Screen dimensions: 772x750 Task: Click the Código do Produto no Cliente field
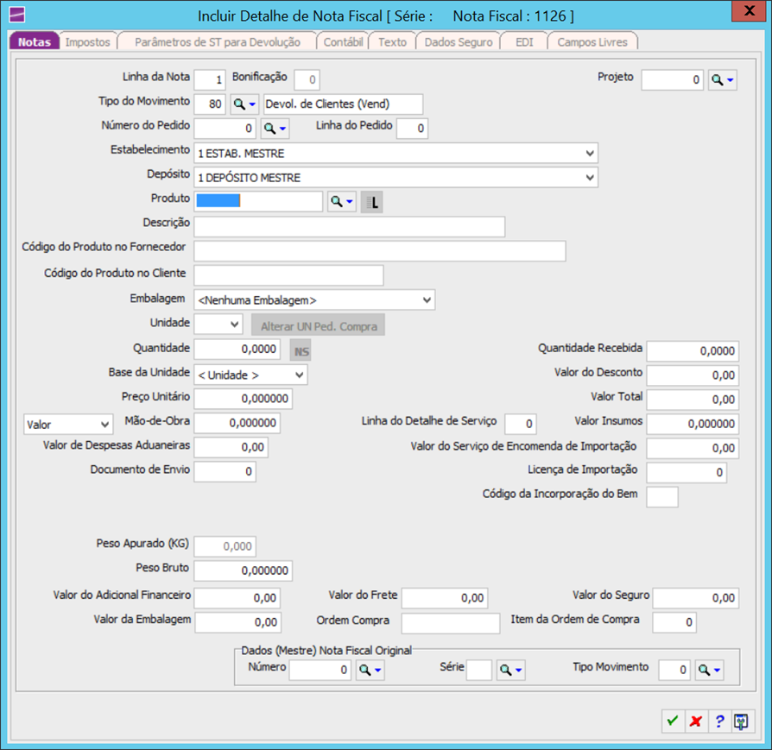[x=289, y=275]
